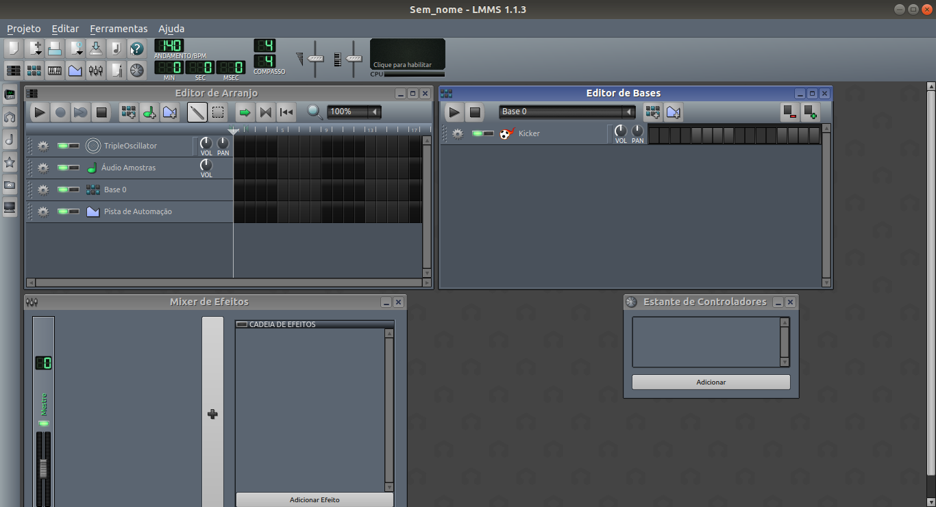Toggle the FX Mixer from the toolbar

(95, 70)
